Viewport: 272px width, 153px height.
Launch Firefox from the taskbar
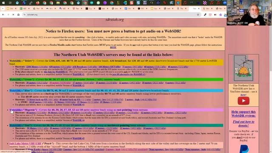coord(37,3)
